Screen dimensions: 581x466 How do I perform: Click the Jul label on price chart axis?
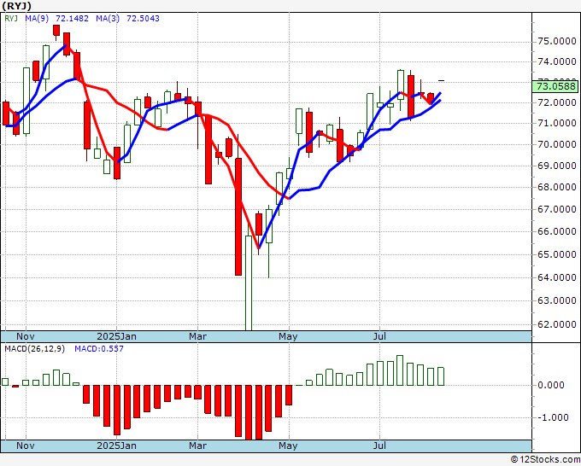379,336
